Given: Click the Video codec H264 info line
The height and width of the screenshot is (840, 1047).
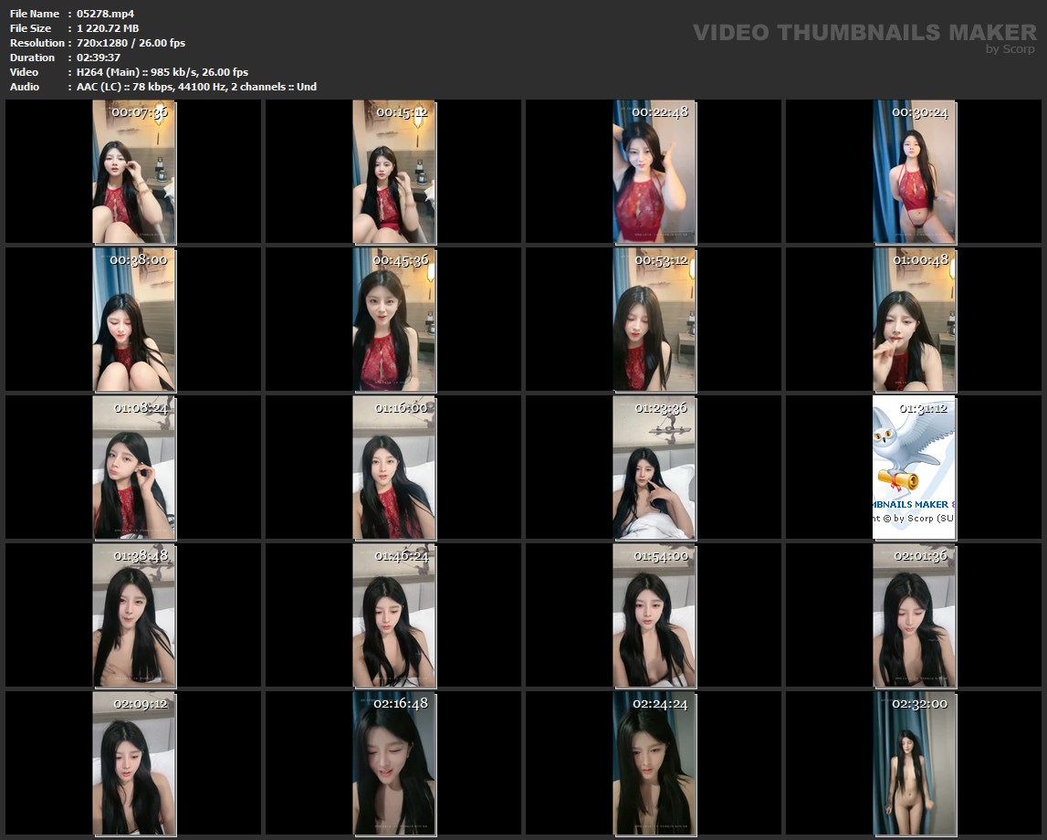Looking at the screenshot, I should pyautogui.click(x=162, y=72).
